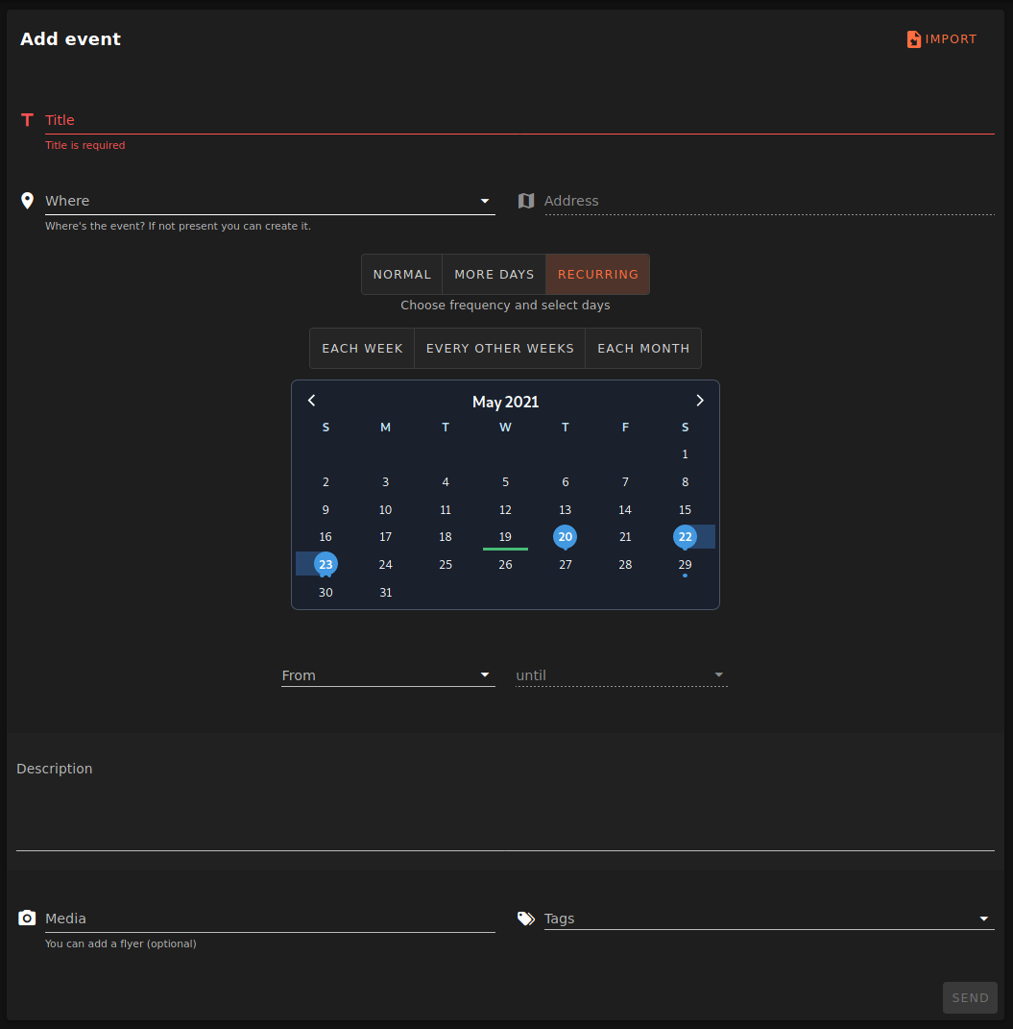
Task: Switch to the Normal event type
Action: coord(401,275)
